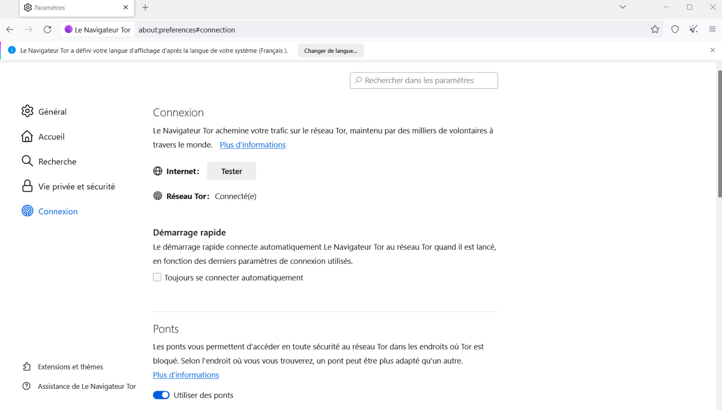
Task: Click the address bar URL about:preferences#connection
Action: (x=187, y=30)
